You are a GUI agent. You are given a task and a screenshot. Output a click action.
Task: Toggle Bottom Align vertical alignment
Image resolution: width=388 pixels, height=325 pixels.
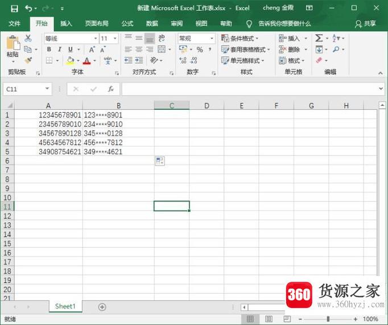[x=150, y=38]
